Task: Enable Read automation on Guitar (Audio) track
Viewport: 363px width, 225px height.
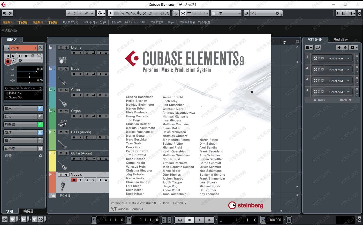Action: (x=100, y=159)
